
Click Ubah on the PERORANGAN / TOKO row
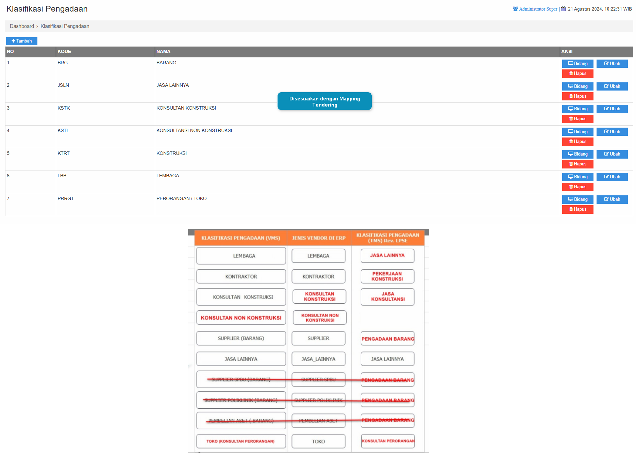(612, 199)
